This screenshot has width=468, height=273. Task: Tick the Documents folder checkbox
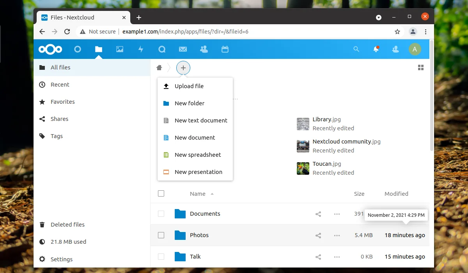pyautogui.click(x=161, y=214)
